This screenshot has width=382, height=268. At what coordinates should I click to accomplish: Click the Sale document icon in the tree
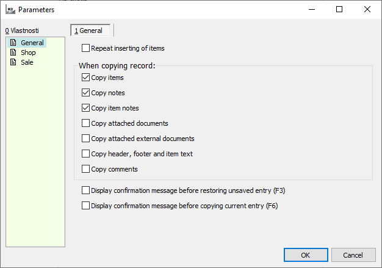pos(12,62)
